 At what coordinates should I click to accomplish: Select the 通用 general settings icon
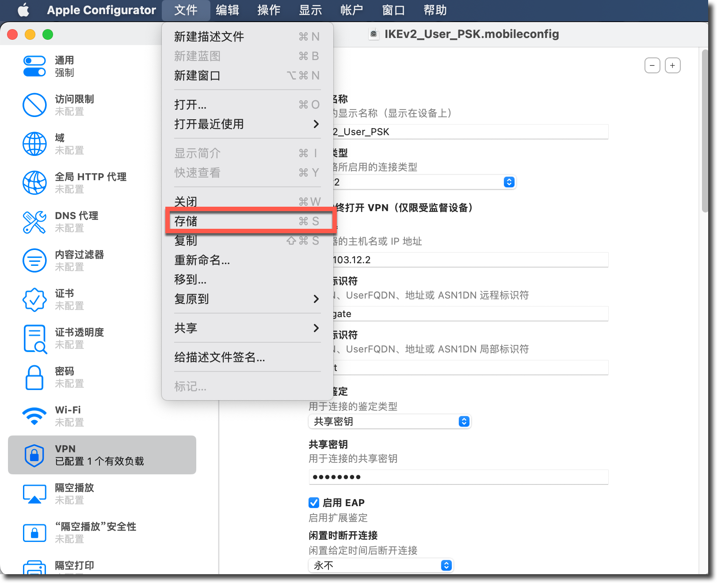click(x=34, y=66)
